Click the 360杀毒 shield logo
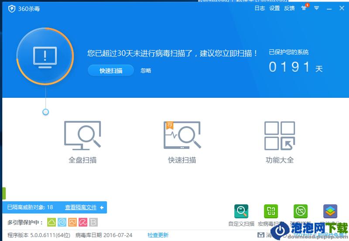349x241 pixels. click(x=12, y=9)
